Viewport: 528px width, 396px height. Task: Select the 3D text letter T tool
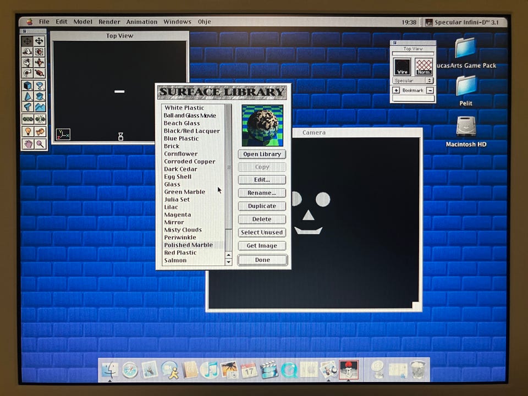coord(28,107)
